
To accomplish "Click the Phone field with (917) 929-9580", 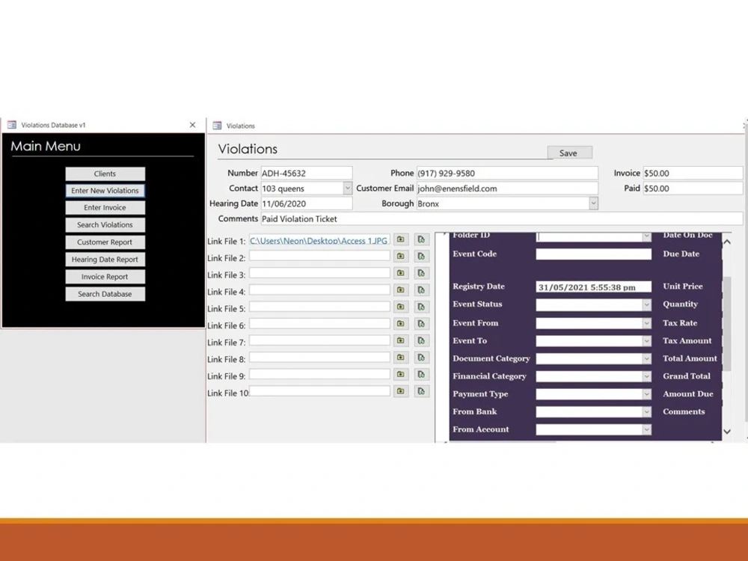I will (x=507, y=174).
